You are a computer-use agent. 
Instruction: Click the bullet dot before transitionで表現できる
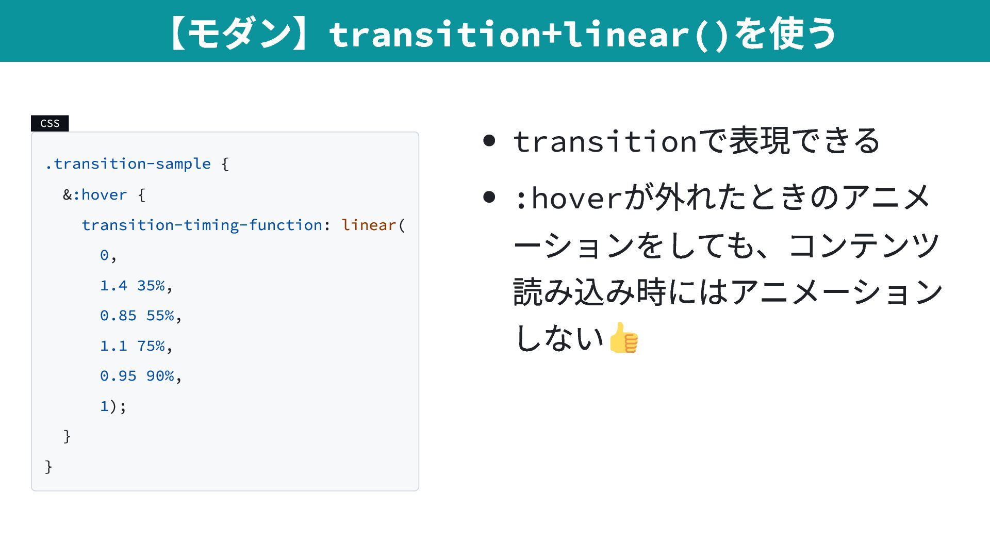[x=489, y=140]
